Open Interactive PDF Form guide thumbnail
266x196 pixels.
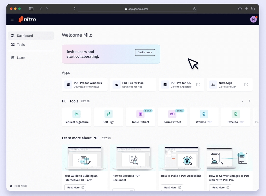(x=85, y=158)
